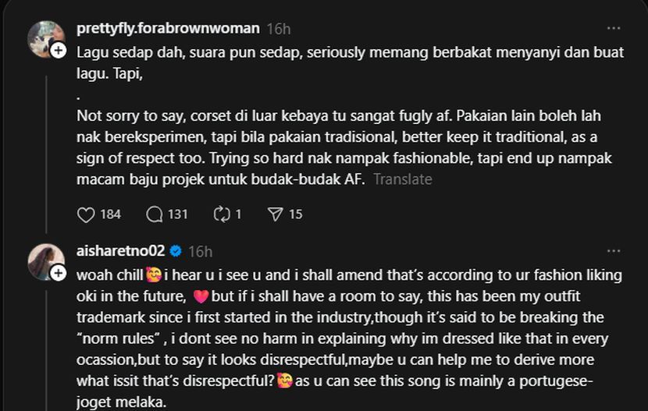Open replies via the comment bubble icon
The image size is (648, 411).
(x=155, y=214)
